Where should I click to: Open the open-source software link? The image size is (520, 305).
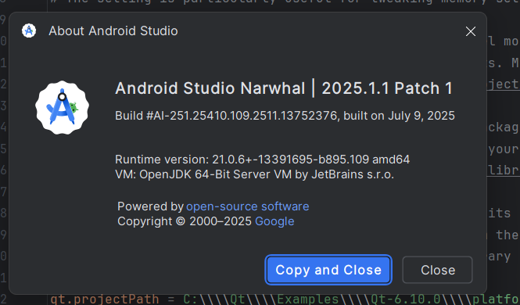pos(248,206)
